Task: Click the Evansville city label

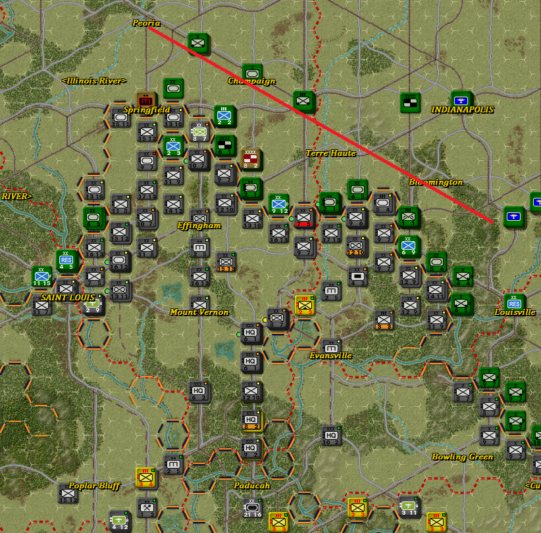Action: pyautogui.click(x=330, y=356)
